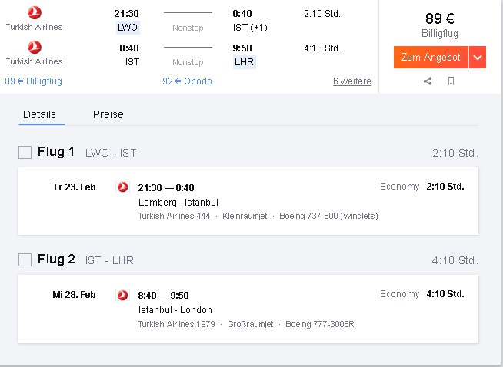Click the 89 € price heading
The image size is (503, 367).
(x=439, y=18)
